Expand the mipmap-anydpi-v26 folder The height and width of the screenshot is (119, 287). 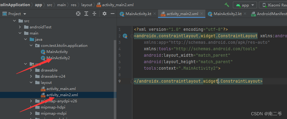click(31, 101)
